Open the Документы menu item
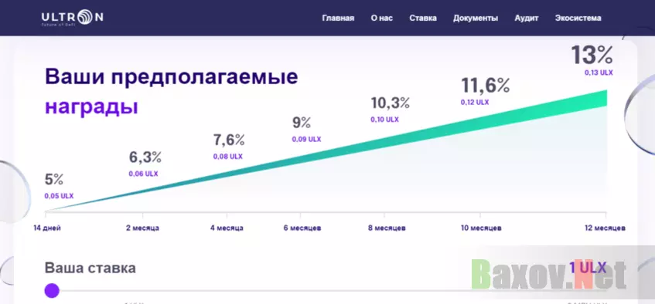The height and width of the screenshot is (304, 655). pos(476,19)
